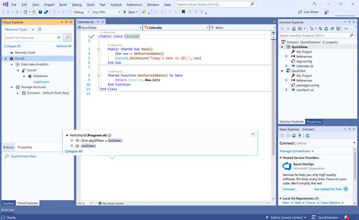The image size is (359, 220).
Task: Click the account icon beside Resource Types
Action: point(40,29)
